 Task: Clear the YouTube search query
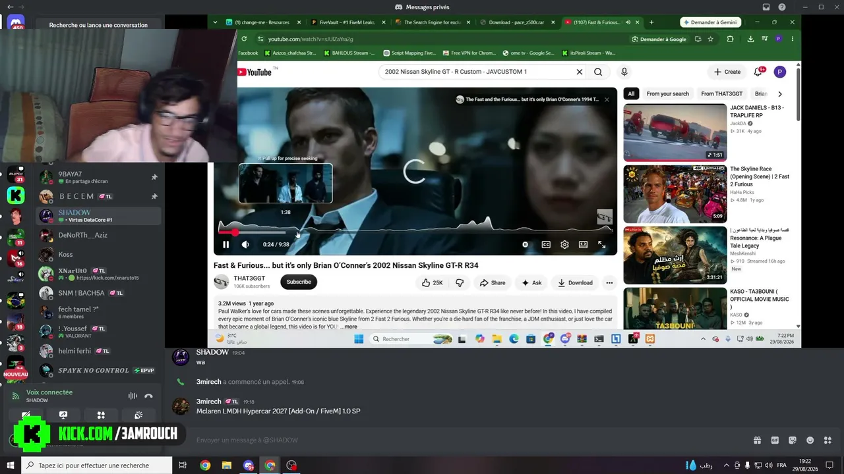coord(580,72)
